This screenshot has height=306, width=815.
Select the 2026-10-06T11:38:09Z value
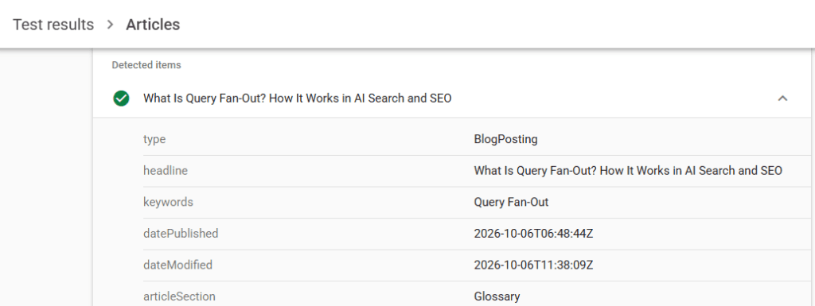pyautogui.click(x=534, y=265)
